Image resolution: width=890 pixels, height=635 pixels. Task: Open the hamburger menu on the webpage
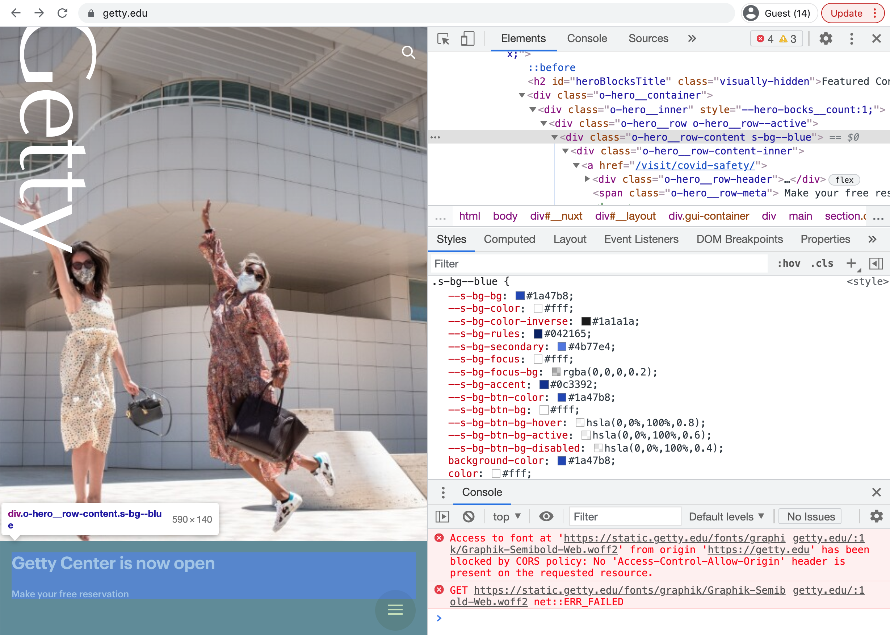[395, 609]
